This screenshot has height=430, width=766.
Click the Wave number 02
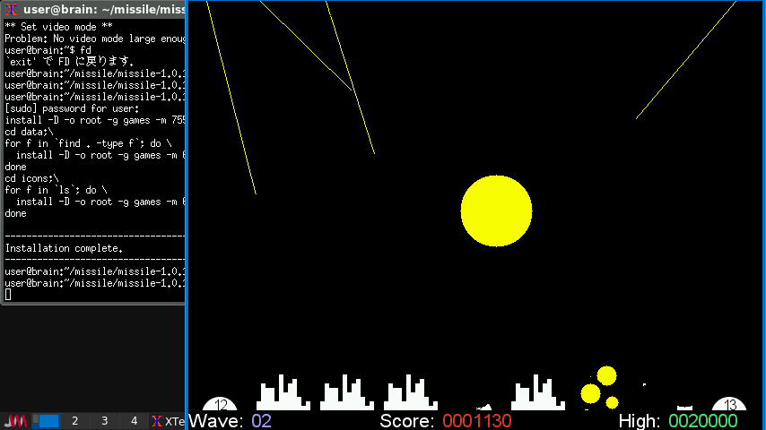point(261,421)
